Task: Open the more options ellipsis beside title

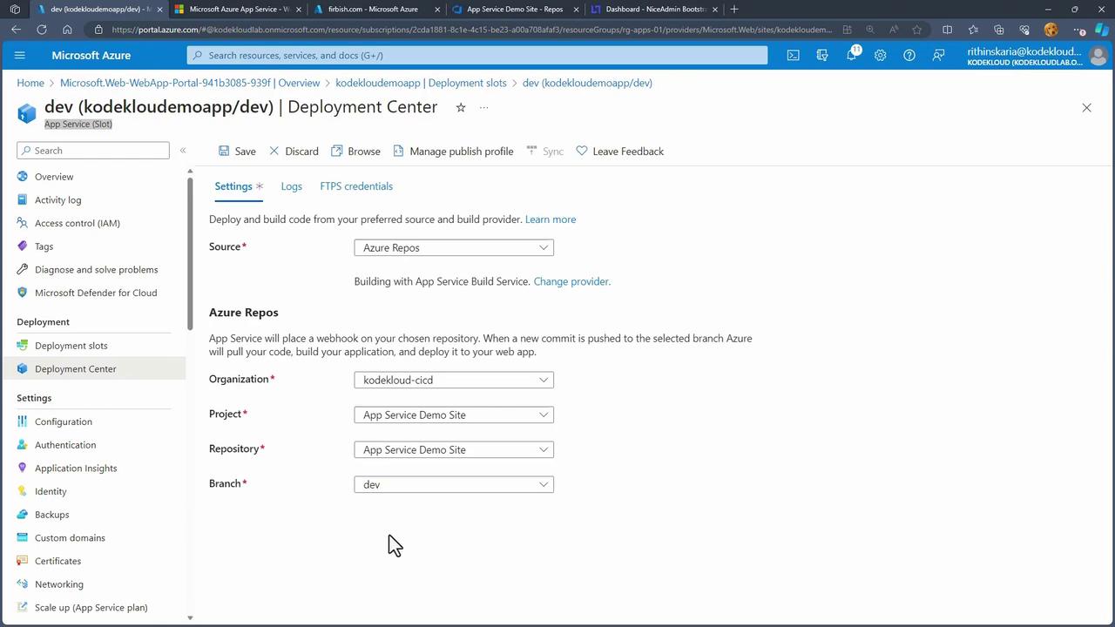Action: [x=483, y=107]
